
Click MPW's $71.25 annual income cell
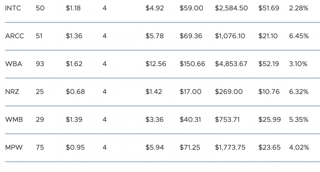[x=190, y=147]
